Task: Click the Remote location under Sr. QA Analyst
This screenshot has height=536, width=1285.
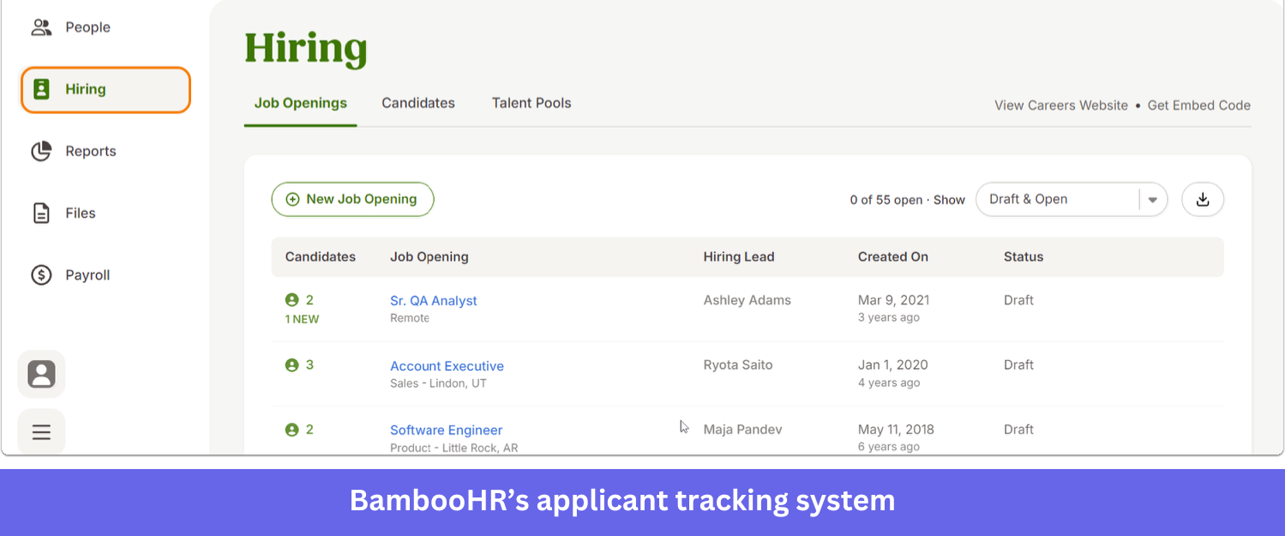Action: point(410,318)
